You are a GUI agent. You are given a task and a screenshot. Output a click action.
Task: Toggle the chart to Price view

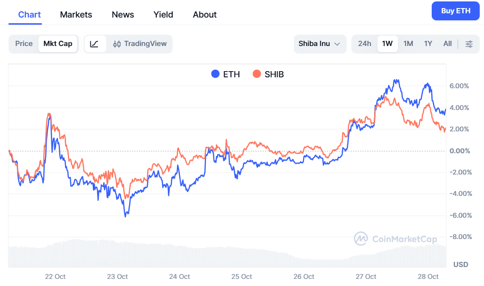click(x=24, y=43)
